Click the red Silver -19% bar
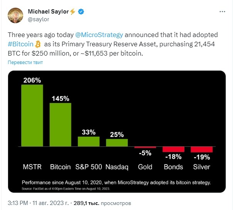The width and height of the screenshot is (233, 210). tap(202, 149)
